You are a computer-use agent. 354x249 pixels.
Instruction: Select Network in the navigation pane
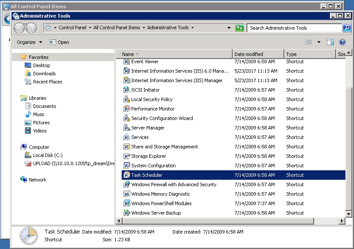coord(37,180)
